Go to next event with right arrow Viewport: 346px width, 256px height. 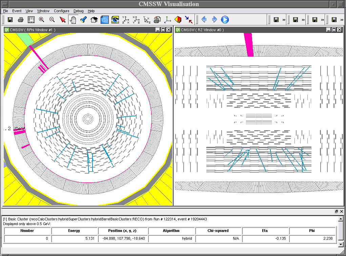click(214, 19)
